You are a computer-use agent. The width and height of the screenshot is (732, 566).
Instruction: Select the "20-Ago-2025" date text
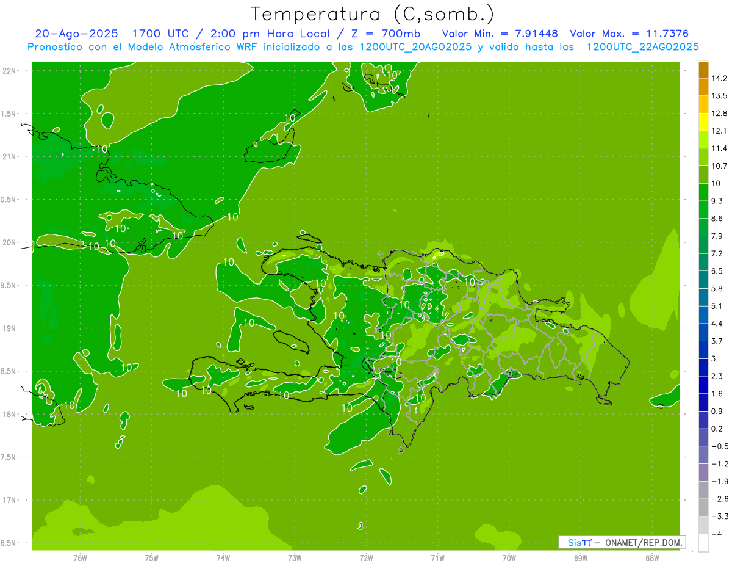[76, 34]
